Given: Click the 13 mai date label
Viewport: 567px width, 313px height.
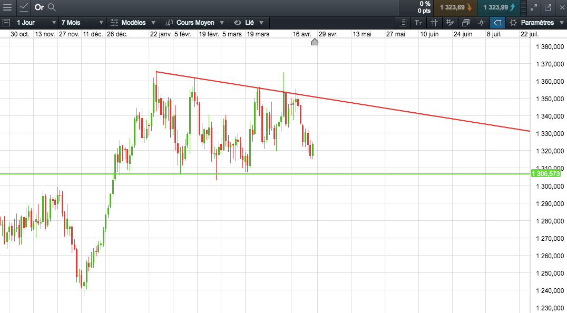Looking at the screenshot, I should (x=362, y=34).
